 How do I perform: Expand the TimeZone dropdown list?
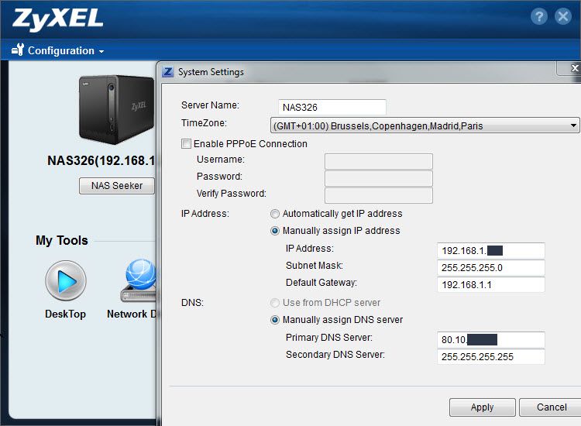click(x=573, y=125)
